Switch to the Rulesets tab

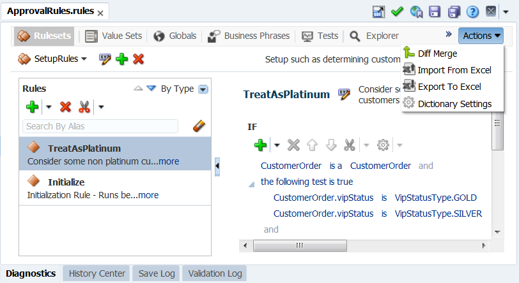pyautogui.click(x=44, y=36)
